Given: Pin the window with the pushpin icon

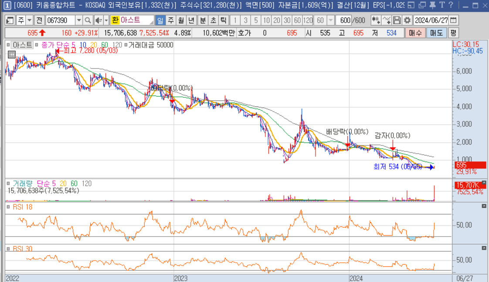Looking at the screenshot, I should 432,5.
